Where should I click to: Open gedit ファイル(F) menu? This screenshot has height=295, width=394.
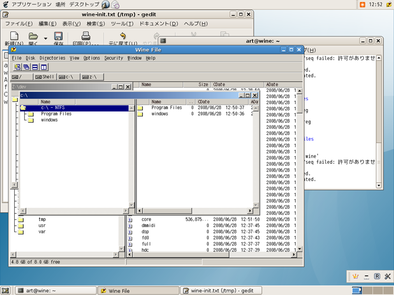coord(19,24)
